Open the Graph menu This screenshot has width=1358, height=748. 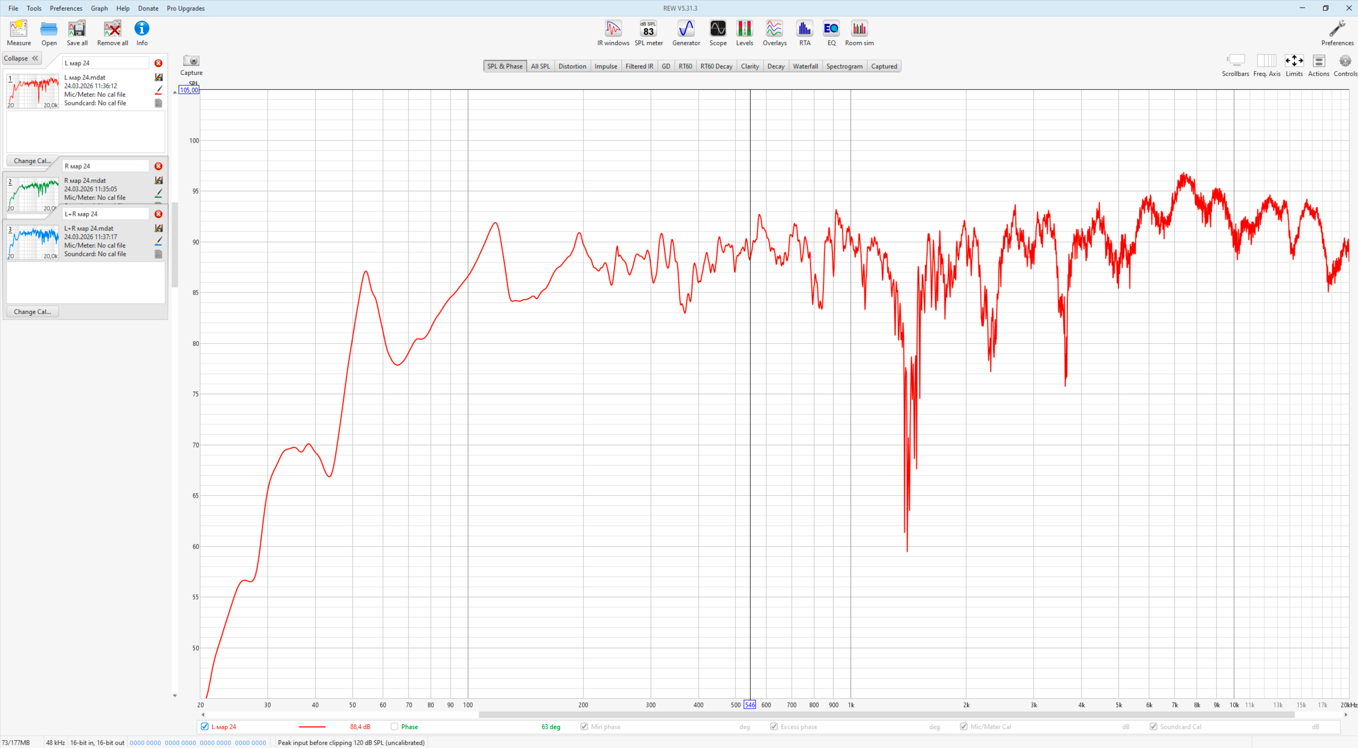pos(99,8)
